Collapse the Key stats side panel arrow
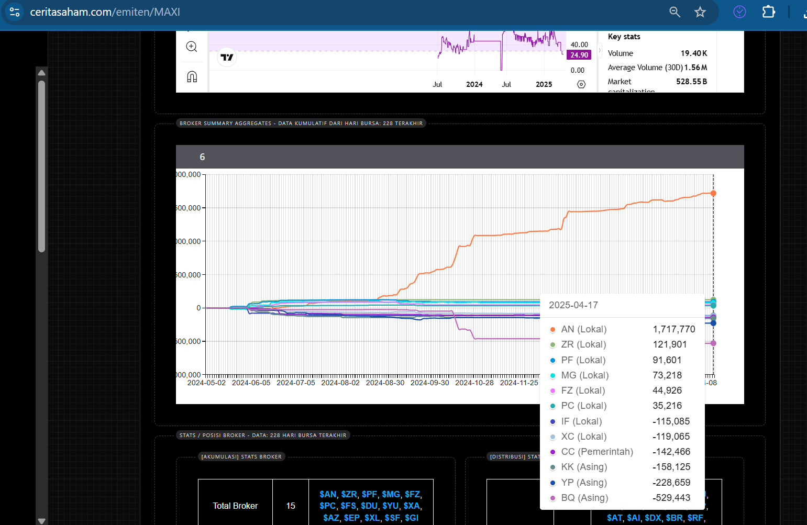807x525 pixels. [x=600, y=51]
